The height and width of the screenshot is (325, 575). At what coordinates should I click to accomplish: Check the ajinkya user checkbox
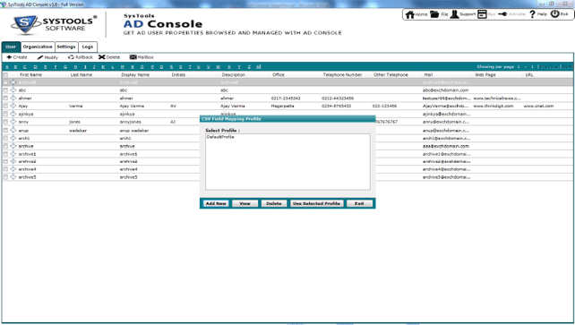tap(5, 114)
